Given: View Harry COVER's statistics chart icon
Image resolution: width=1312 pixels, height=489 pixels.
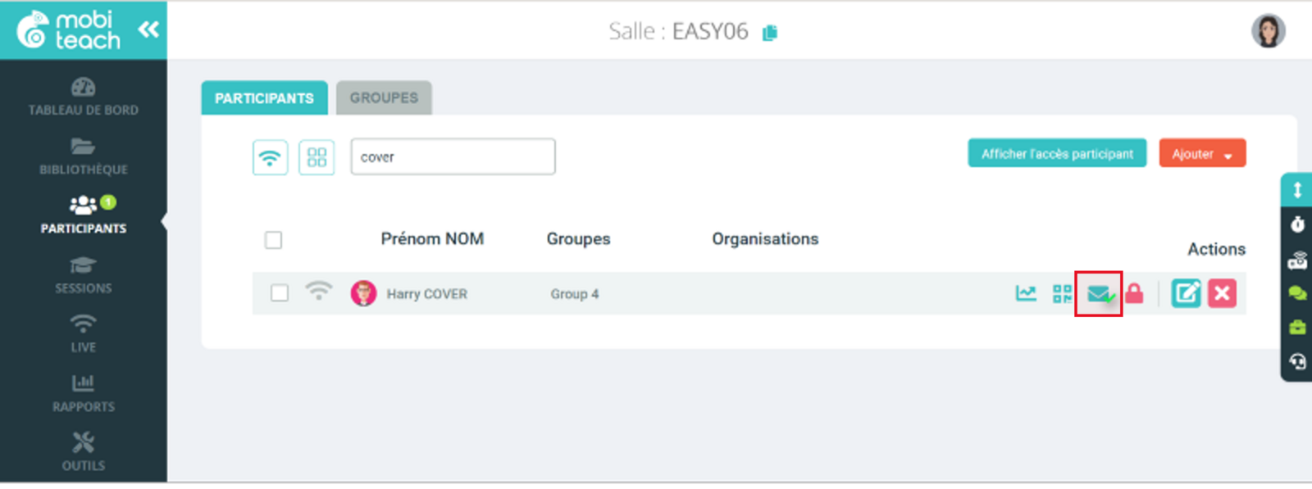Looking at the screenshot, I should (x=1026, y=293).
